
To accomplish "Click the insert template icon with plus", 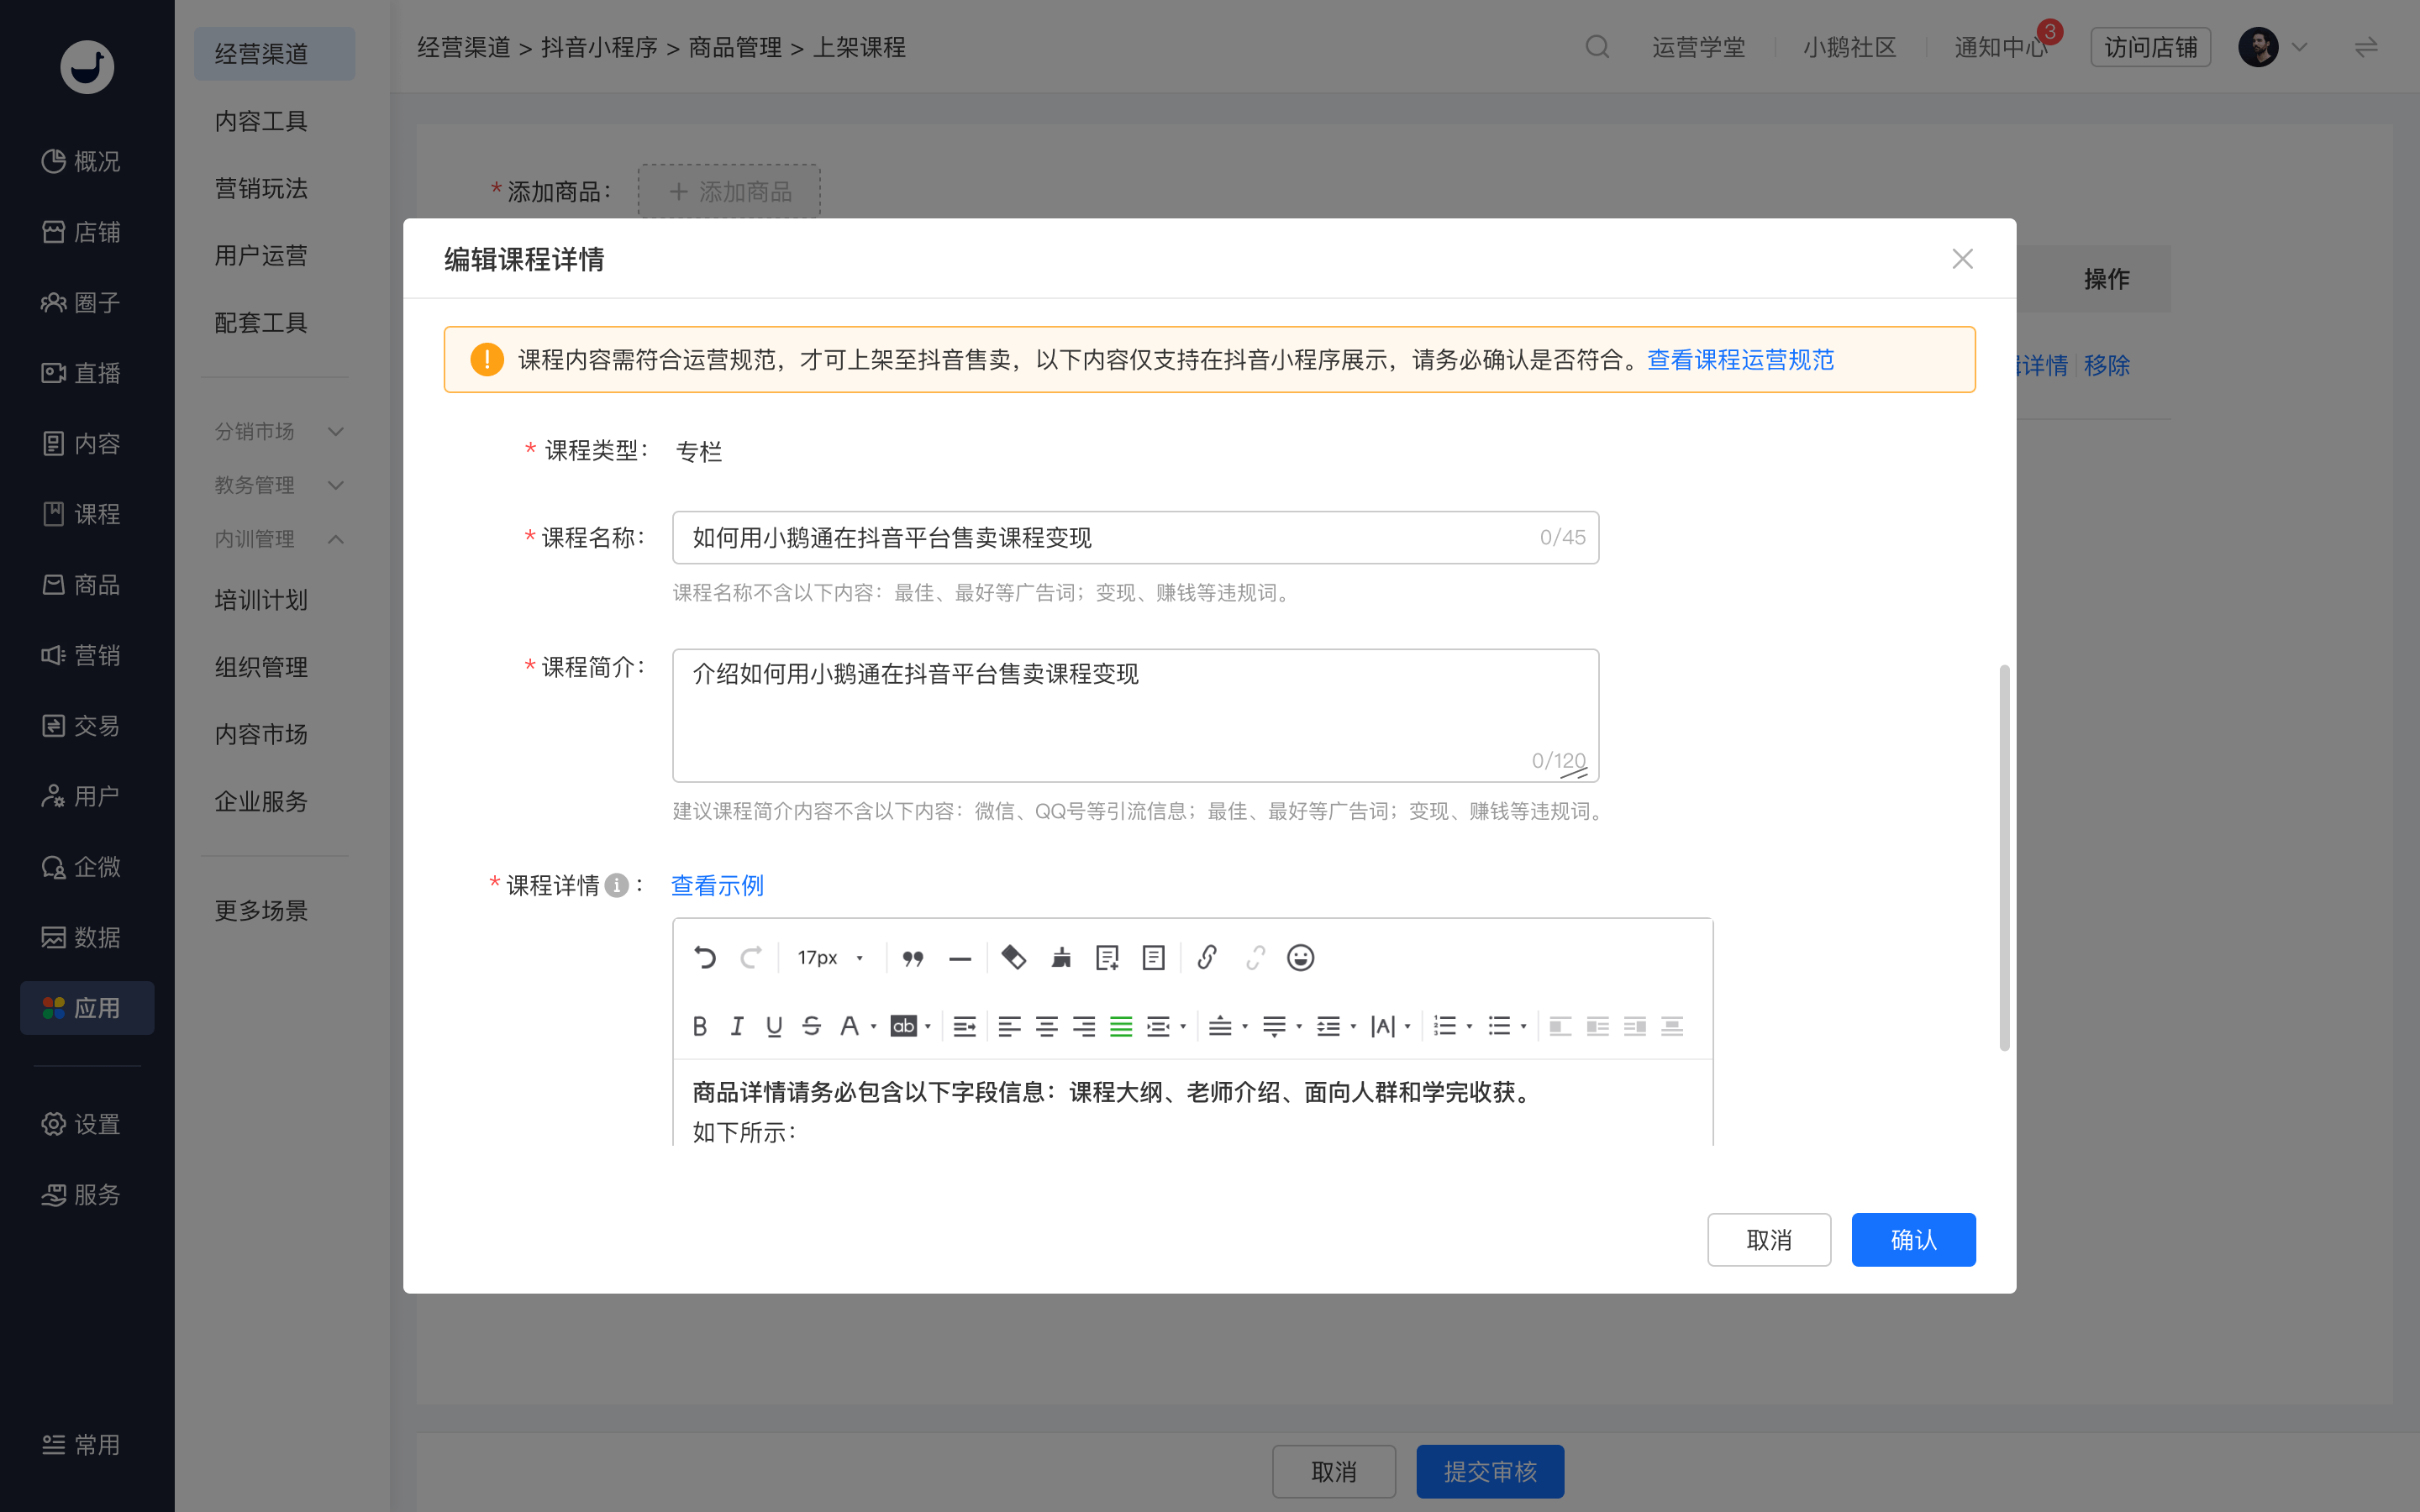I will tap(1107, 958).
